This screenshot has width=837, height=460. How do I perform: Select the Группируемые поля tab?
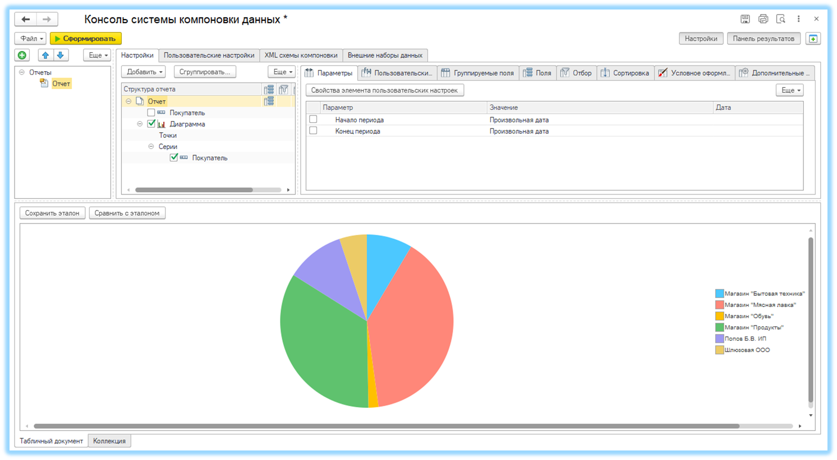click(477, 73)
